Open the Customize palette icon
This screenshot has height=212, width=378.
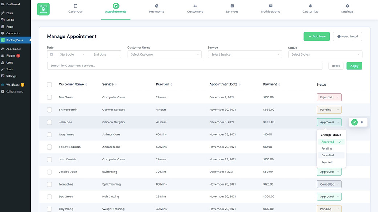click(310, 6)
